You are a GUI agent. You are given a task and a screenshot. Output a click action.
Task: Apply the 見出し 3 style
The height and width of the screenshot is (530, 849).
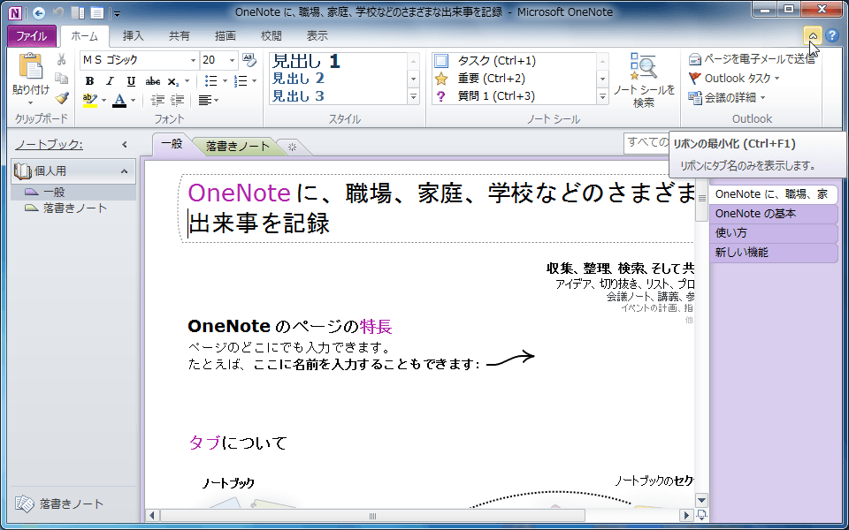tap(298, 95)
